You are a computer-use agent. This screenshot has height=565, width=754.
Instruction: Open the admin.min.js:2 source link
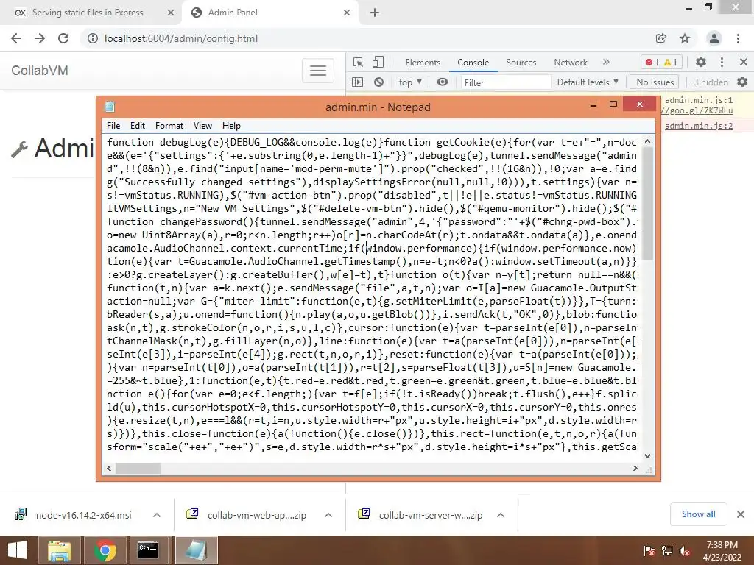pos(699,126)
